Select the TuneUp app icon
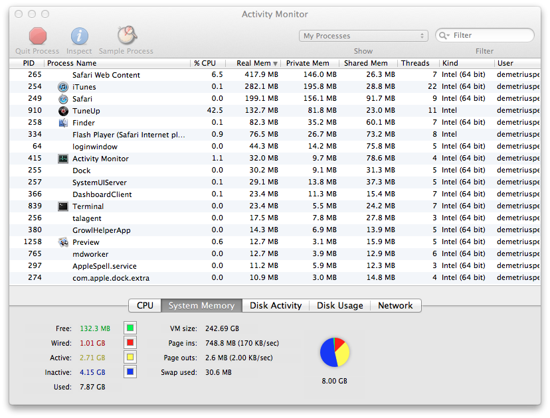Image resolution: width=550 pixels, height=418 pixels. point(63,111)
